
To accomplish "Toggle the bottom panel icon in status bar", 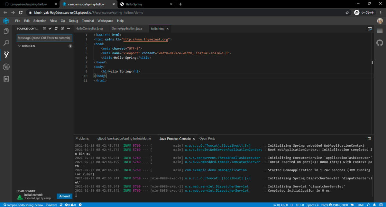I will (x=381, y=205).
